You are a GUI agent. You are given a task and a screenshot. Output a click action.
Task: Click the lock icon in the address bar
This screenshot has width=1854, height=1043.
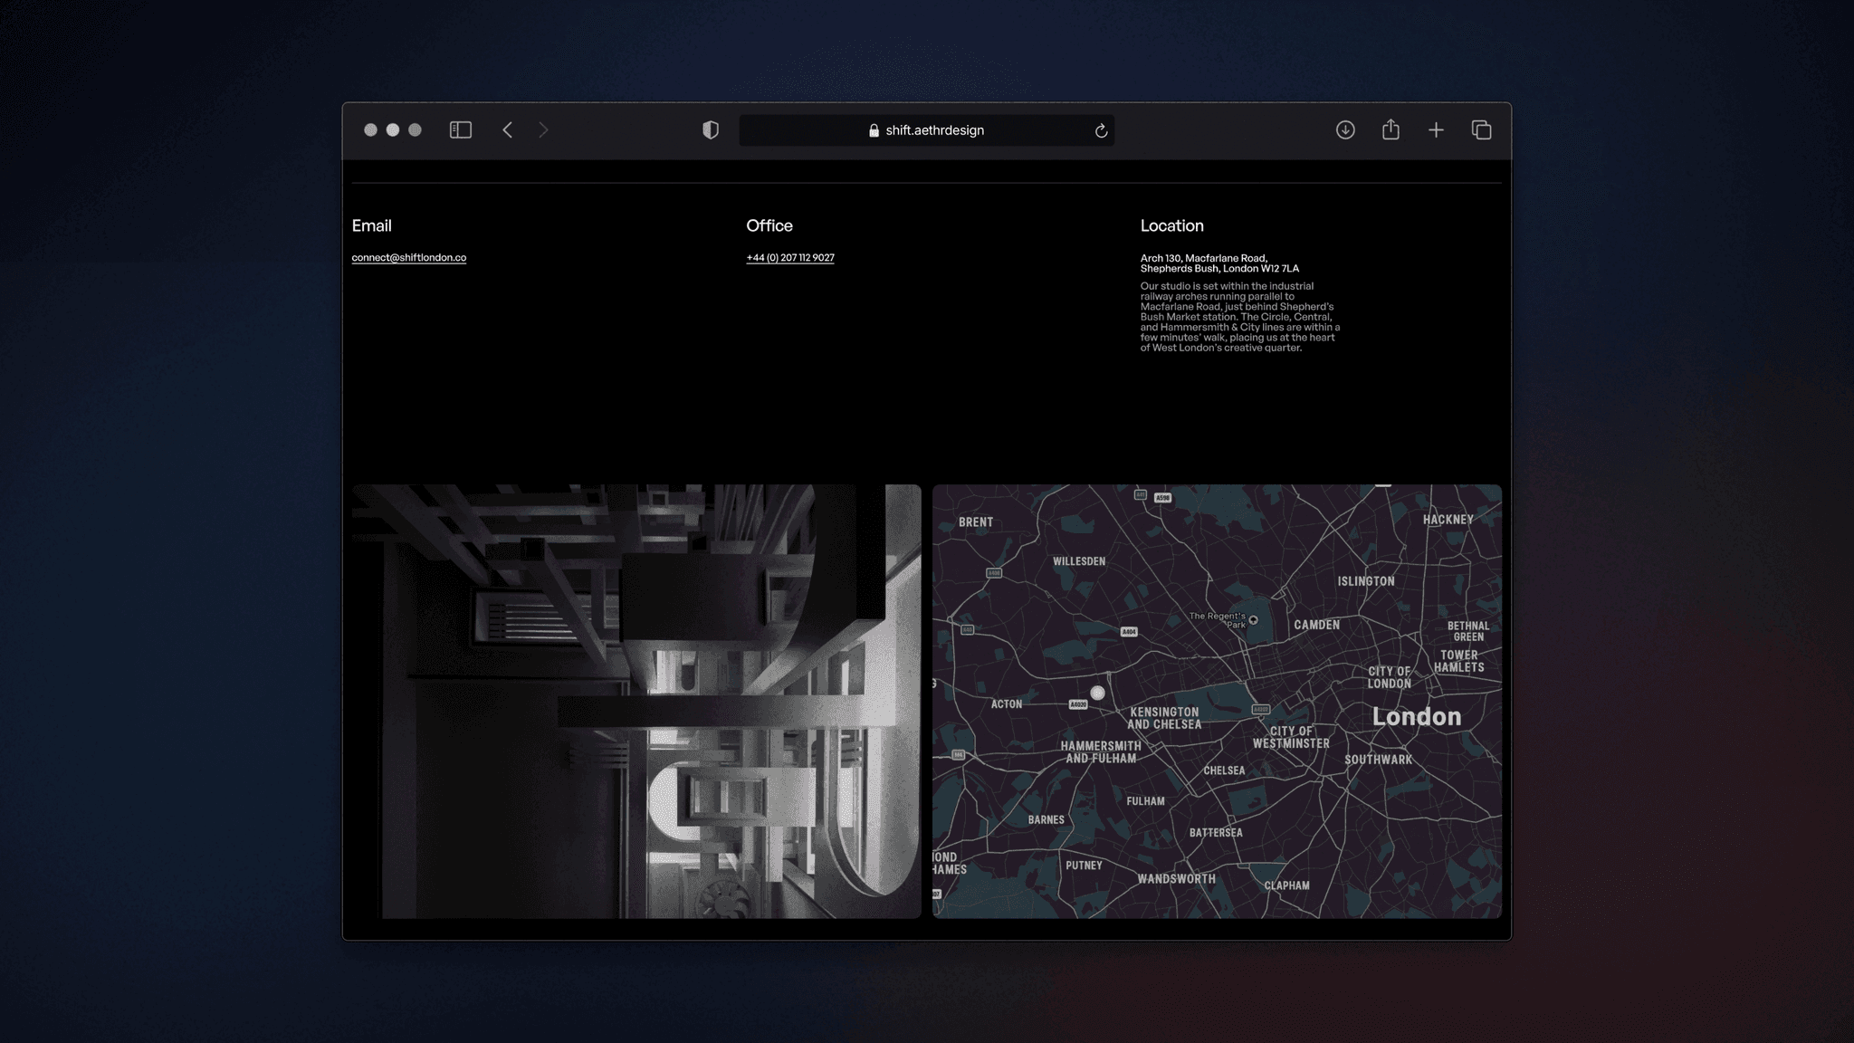pos(874,130)
